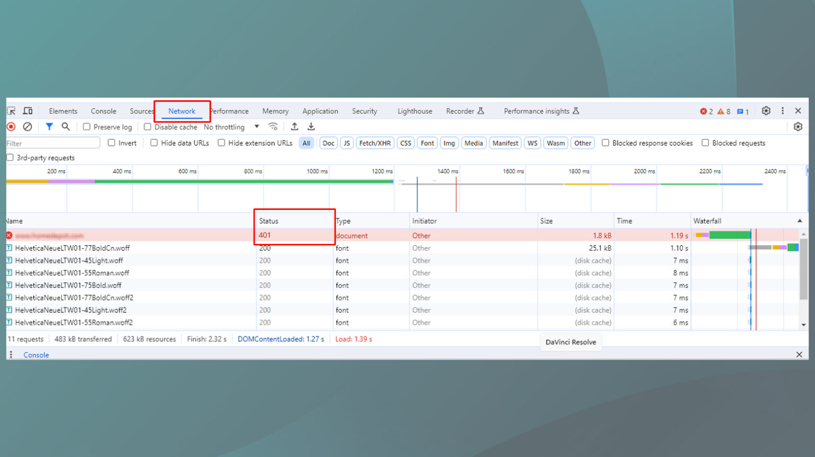
Task: Enable Hide data URLs filtering
Action: (x=154, y=143)
